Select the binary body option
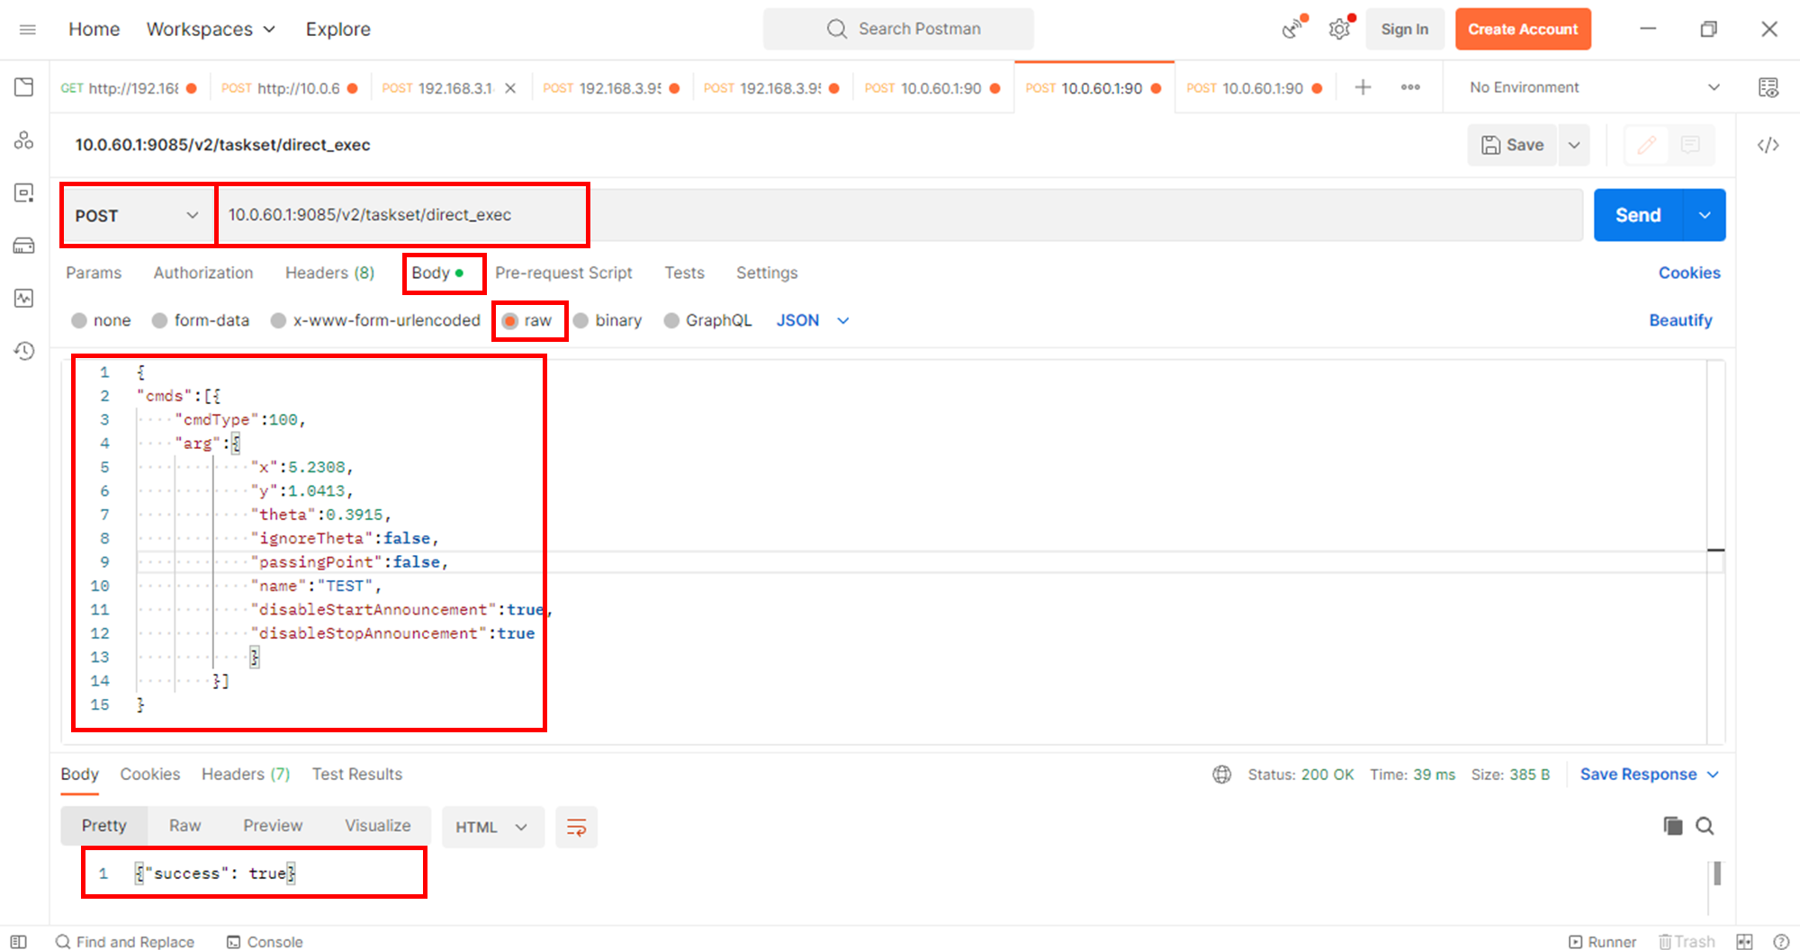This screenshot has width=1800, height=950. (581, 321)
